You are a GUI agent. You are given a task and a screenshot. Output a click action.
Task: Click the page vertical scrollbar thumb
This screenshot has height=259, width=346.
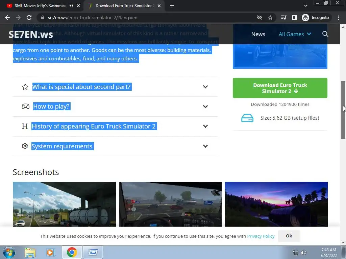pyautogui.click(x=343, y=110)
